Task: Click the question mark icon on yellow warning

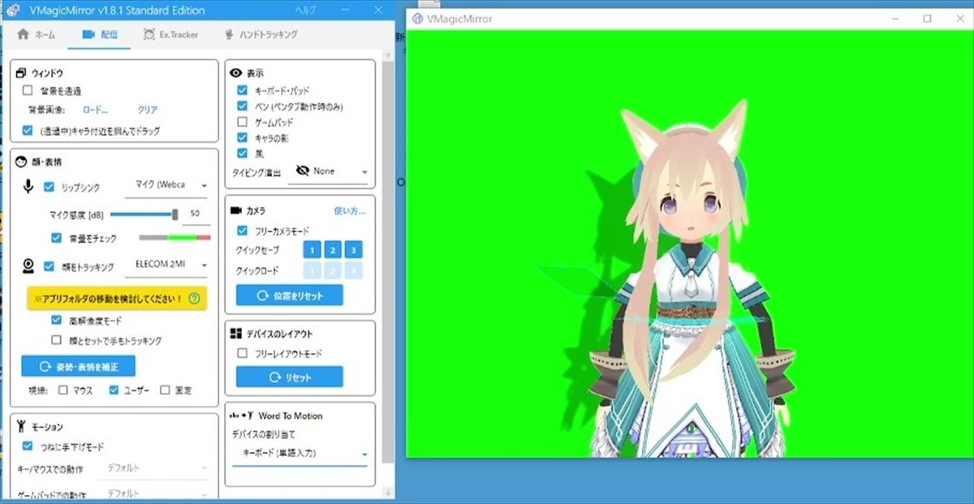Action: (194, 299)
